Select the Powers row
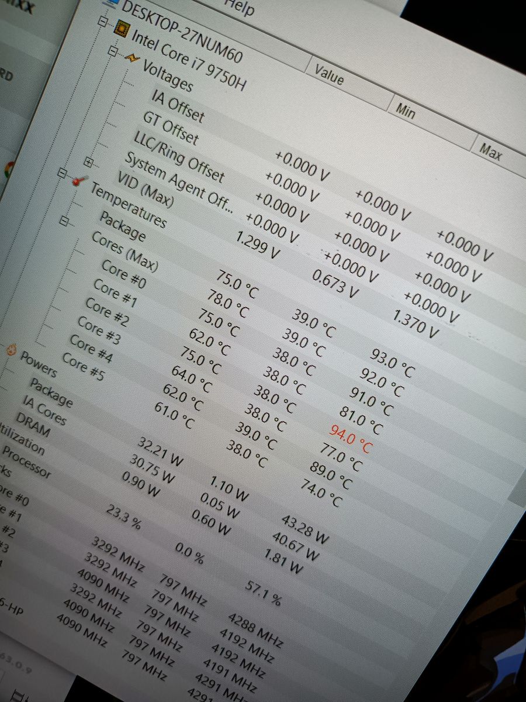526x702 pixels. tap(39, 364)
